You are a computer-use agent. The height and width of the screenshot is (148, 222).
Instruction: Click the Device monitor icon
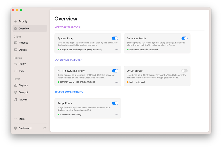16,50
